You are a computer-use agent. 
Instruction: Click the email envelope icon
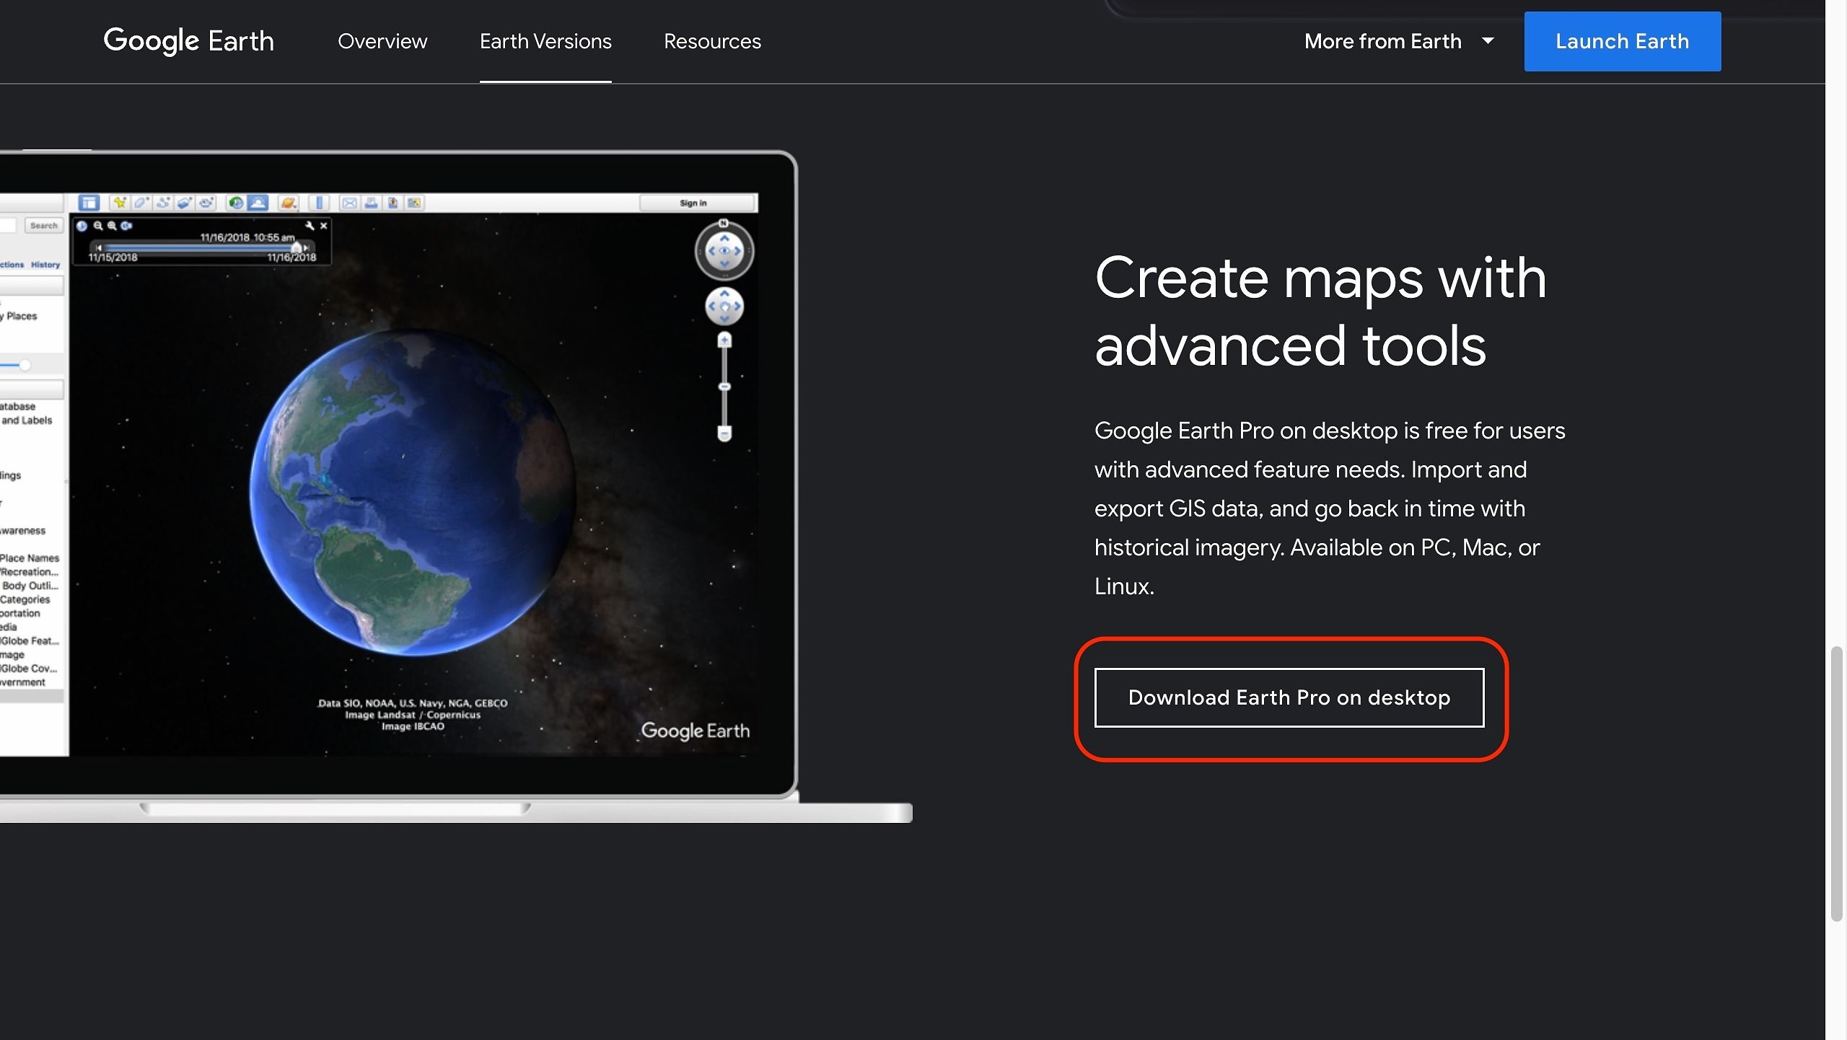349,203
